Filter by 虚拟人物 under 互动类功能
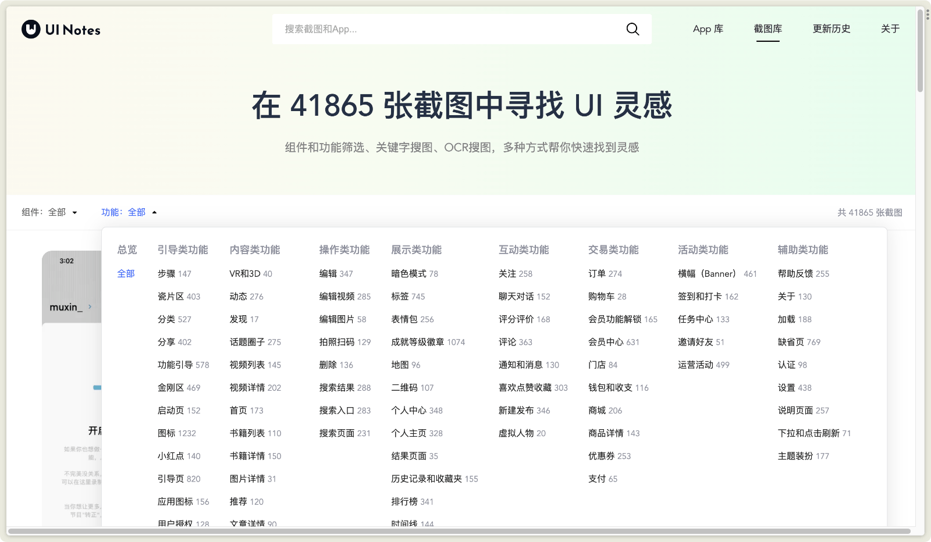This screenshot has height=542, width=931. 517,433
